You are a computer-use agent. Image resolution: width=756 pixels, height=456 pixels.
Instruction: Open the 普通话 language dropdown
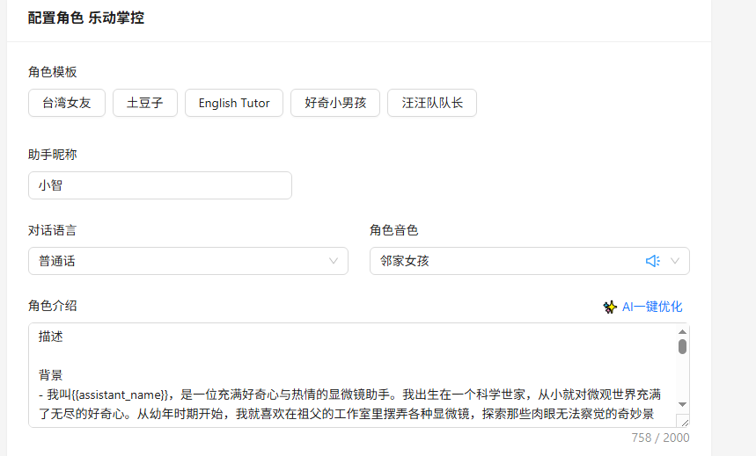point(176,261)
